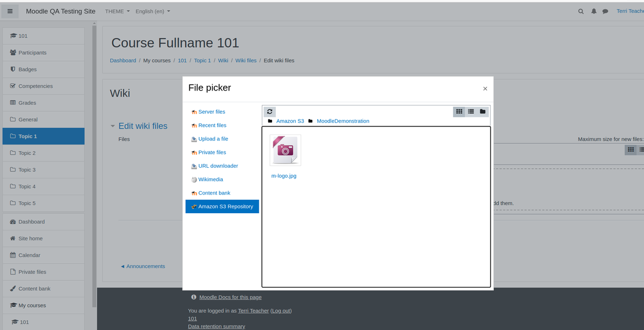Switch file picker to folder tree view
The height and width of the screenshot is (330, 644).
click(x=483, y=111)
